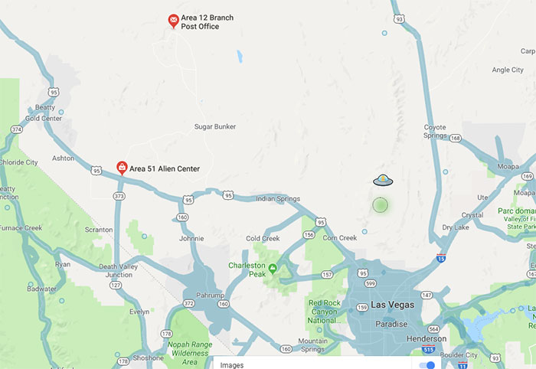Click the Interstate 15 highway shield
Image resolution: width=536 pixels, height=369 pixels.
(441, 258)
